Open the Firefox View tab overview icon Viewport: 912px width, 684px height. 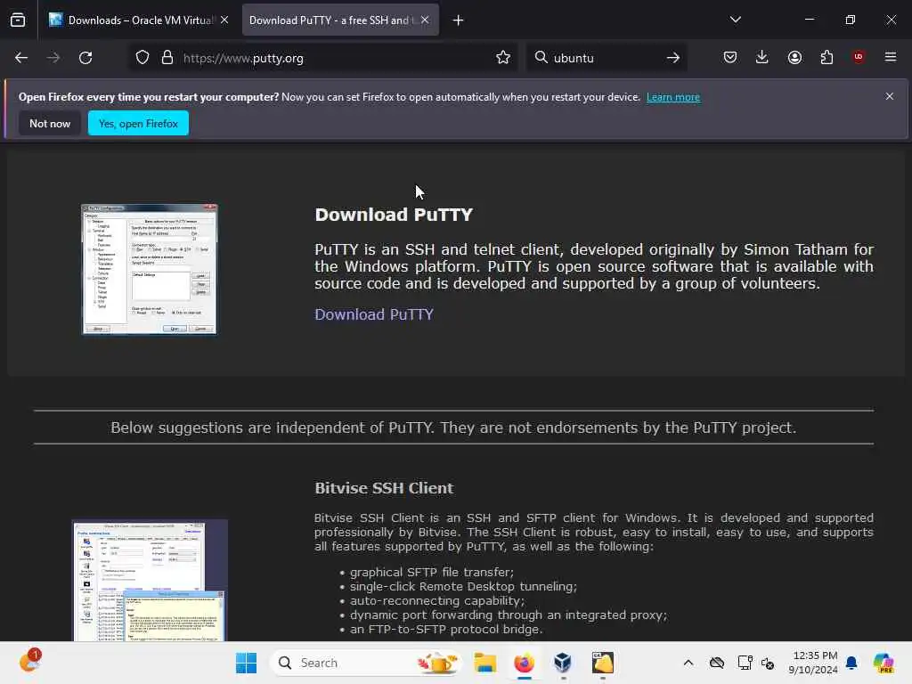(18, 20)
